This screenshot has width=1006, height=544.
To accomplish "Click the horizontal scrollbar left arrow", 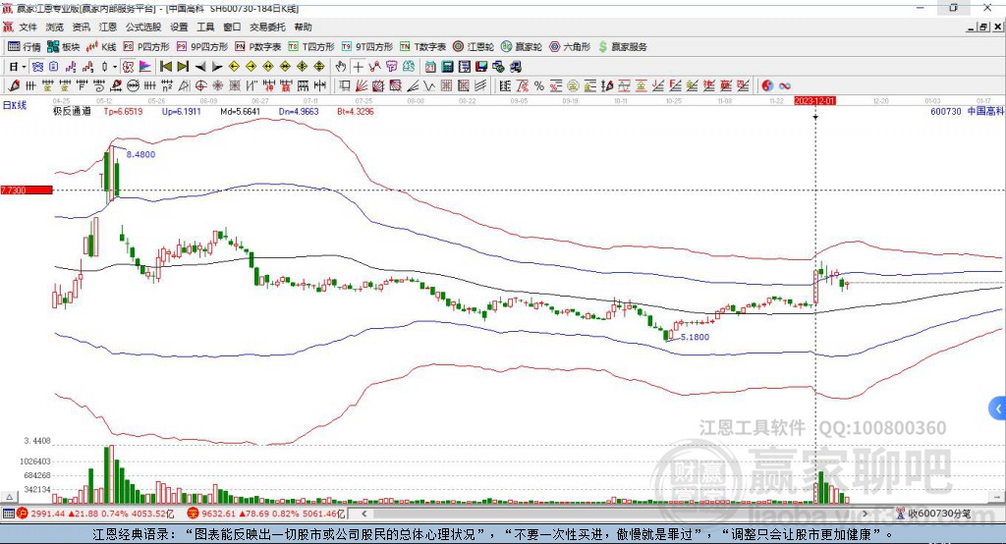I will tap(363, 514).
